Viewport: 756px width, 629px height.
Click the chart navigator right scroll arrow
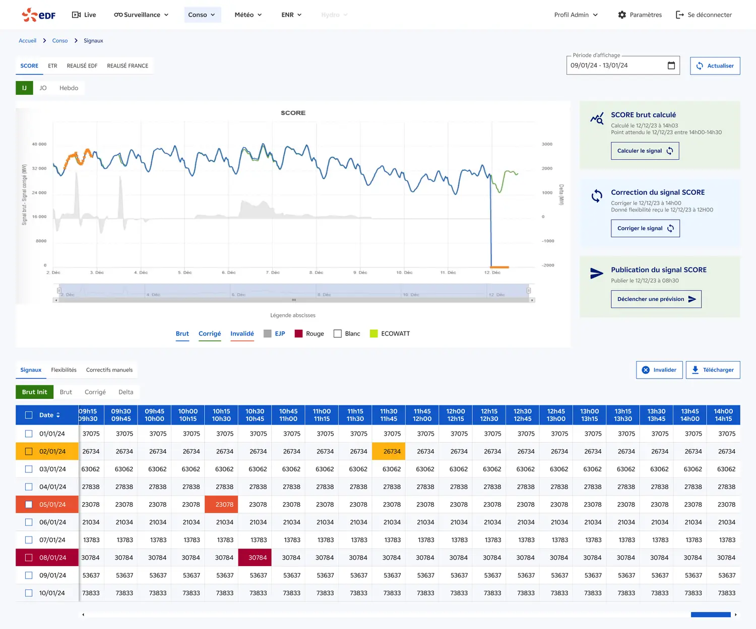[532, 300]
